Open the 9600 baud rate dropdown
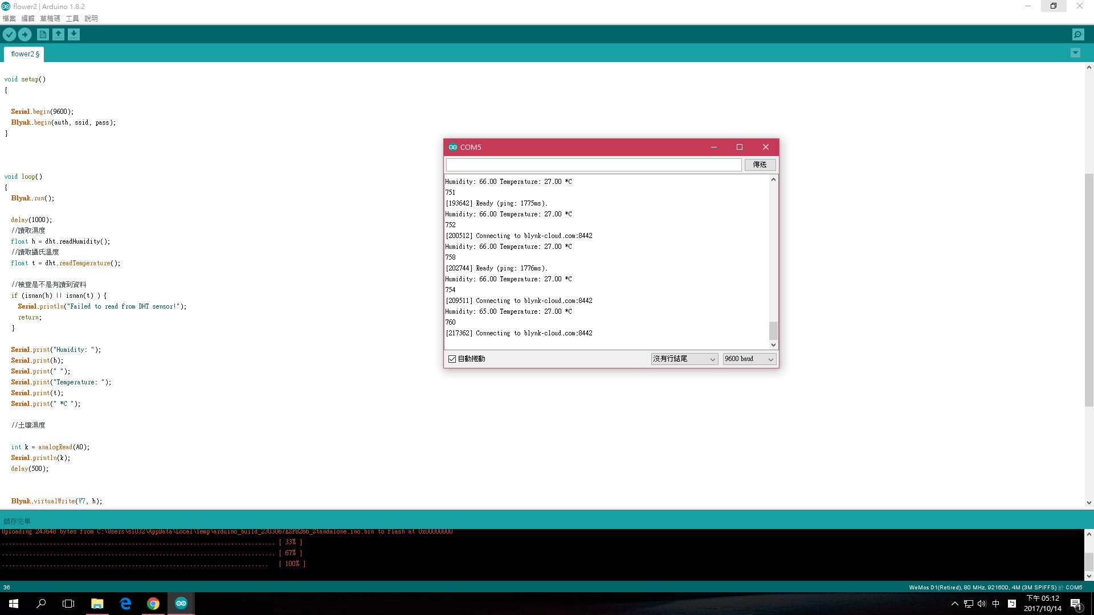The height and width of the screenshot is (615, 1094). click(x=749, y=359)
